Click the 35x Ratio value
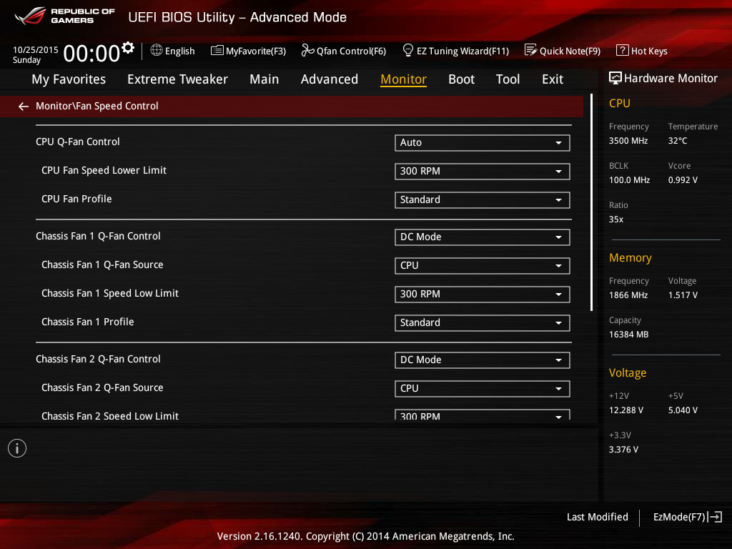732x549 pixels. pos(615,219)
